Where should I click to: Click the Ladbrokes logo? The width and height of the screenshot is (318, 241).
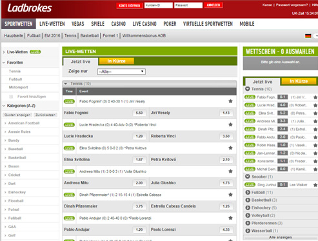[30, 8]
